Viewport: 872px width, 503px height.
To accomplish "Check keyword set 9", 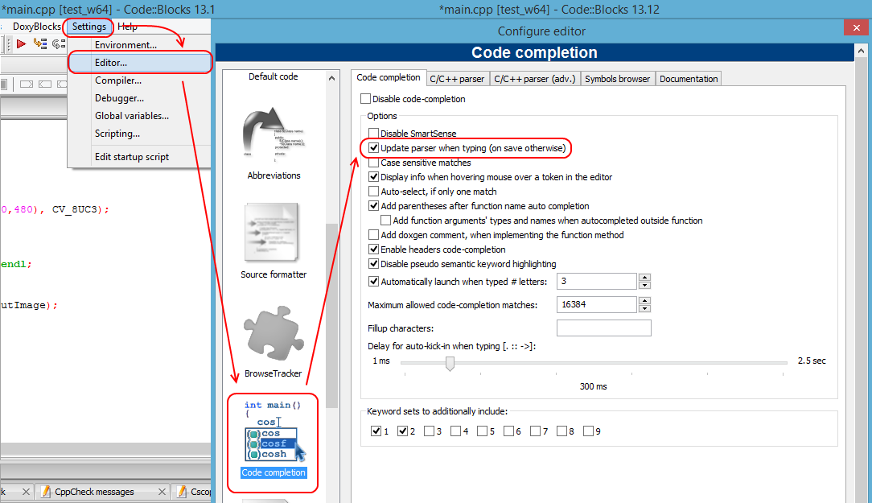I will 588,431.
